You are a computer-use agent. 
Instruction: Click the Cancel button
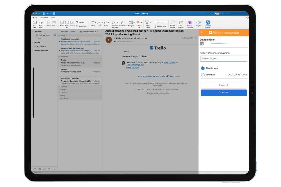(223, 85)
